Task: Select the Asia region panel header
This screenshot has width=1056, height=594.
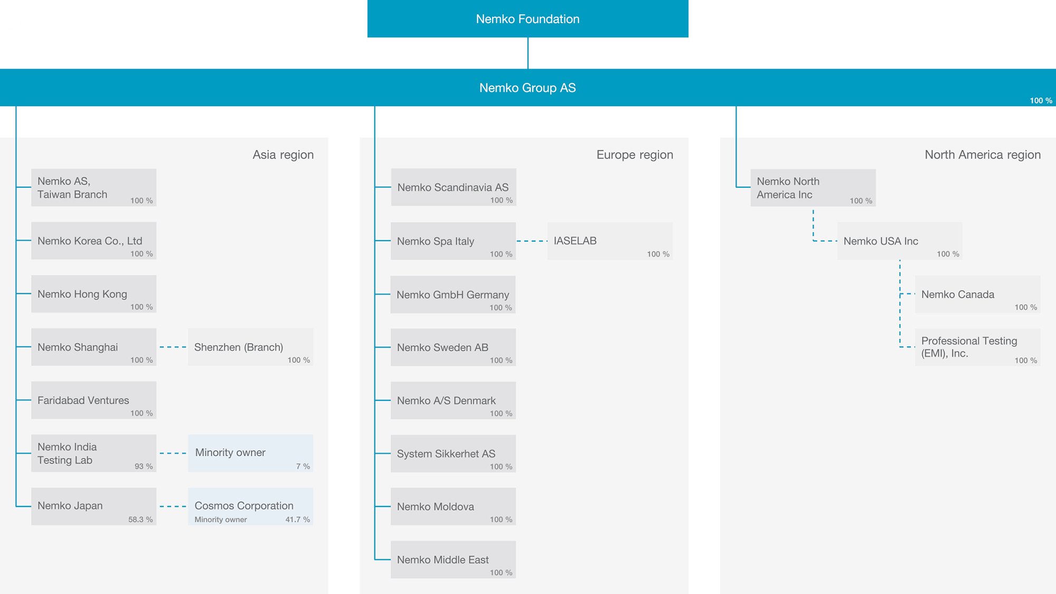Action: pos(283,155)
